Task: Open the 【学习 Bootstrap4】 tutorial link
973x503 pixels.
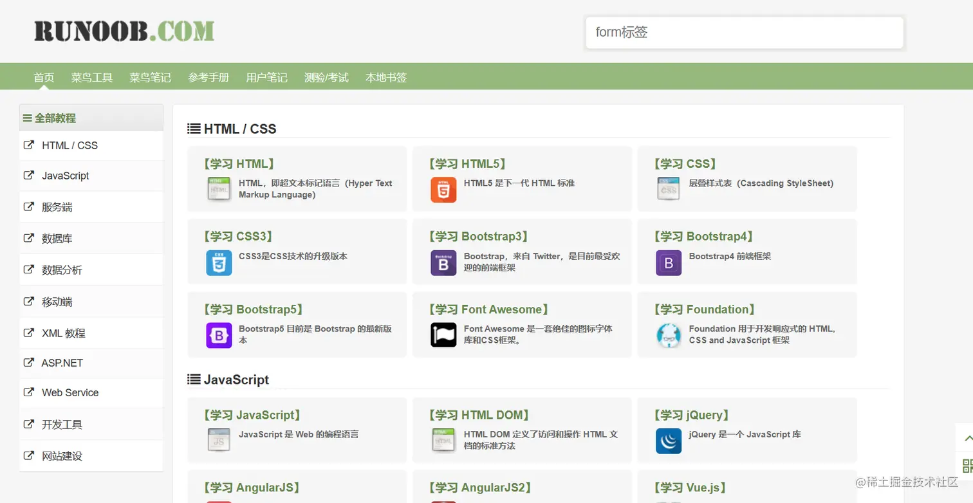Action: click(703, 237)
